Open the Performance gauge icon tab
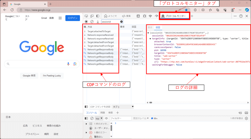 (x=156, y=16)
